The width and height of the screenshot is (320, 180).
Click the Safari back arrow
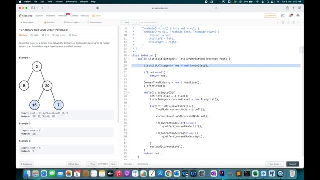click(x=43, y=8)
